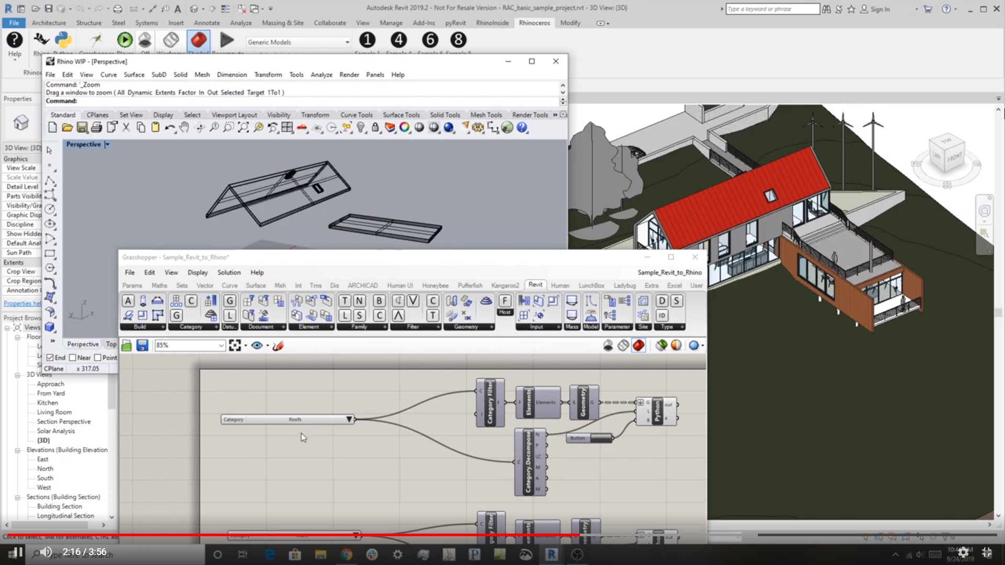Image resolution: width=1005 pixels, height=565 pixels.
Task: Click the padlock Lock icon in Rhino
Action: pos(375,127)
